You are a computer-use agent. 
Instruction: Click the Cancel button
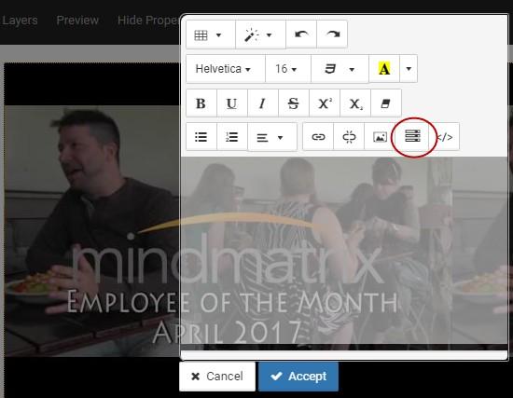click(217, 376)
